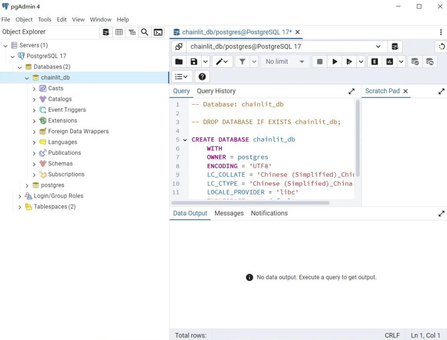447x340 pixels.
Task: Click the Filter funnel icon
Action: click(242, 62)
